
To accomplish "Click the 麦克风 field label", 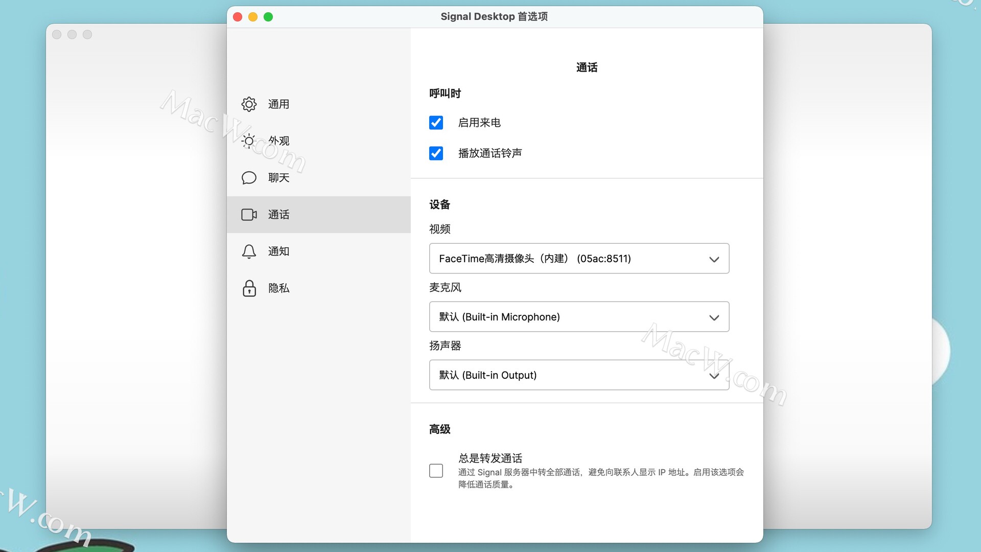I will click(445, 287).
